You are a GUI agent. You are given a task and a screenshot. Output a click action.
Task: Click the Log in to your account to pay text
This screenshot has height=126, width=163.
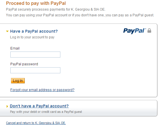tap(32, 37)
